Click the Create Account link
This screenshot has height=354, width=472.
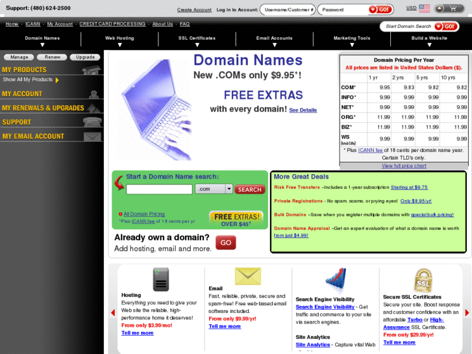point(194,10)
